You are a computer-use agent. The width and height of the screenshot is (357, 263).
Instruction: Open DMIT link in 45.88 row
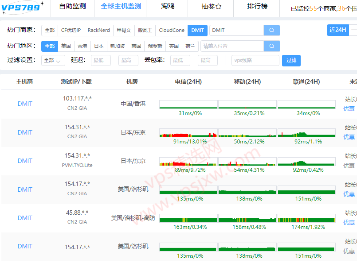[25, 218]
